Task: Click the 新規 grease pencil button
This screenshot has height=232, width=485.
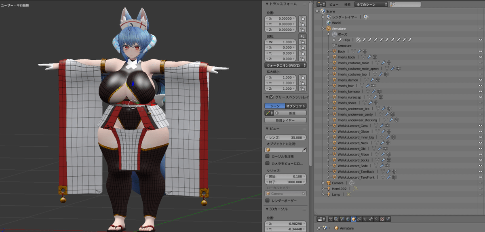Action: click(290, 113)
